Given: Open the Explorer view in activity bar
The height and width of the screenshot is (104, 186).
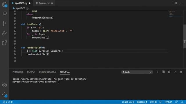Looking at the screenshot, I should tap(4, 4).
